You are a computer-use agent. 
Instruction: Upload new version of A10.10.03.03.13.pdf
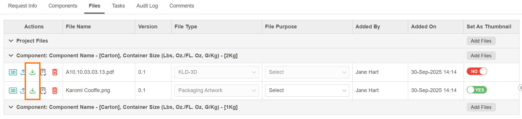click(x=23, y=72)
